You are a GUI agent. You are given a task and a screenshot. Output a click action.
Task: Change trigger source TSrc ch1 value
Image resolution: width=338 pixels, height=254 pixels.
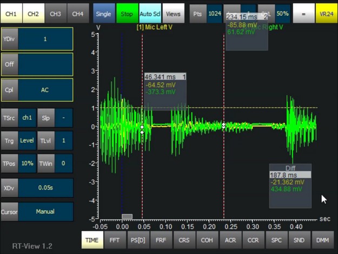26,117
